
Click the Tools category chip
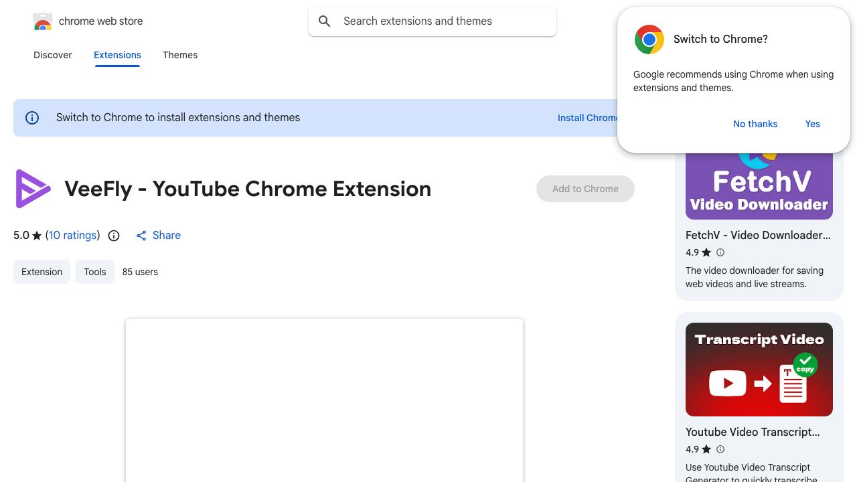point(95,272)
